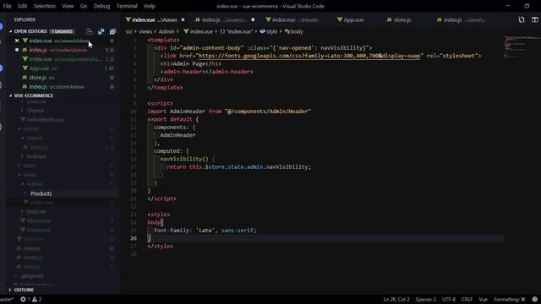The image size is (541, 304).
Task: Click the minimap code overview
Action: click(521, 46)
